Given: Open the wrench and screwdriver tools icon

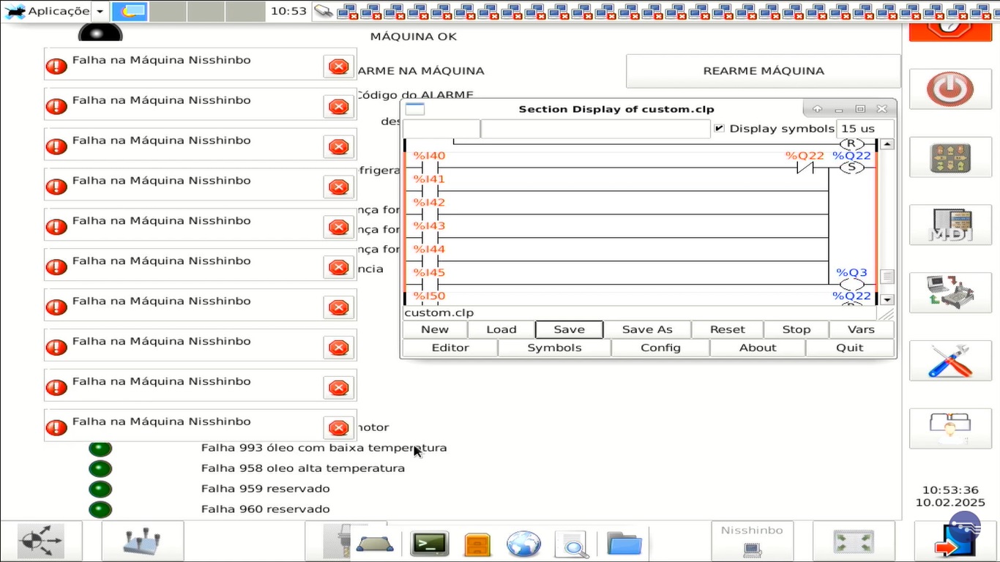Looking at the screenshot, I should [949, 361].
